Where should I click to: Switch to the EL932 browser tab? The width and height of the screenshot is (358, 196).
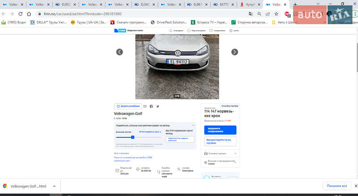pos(65,4)
